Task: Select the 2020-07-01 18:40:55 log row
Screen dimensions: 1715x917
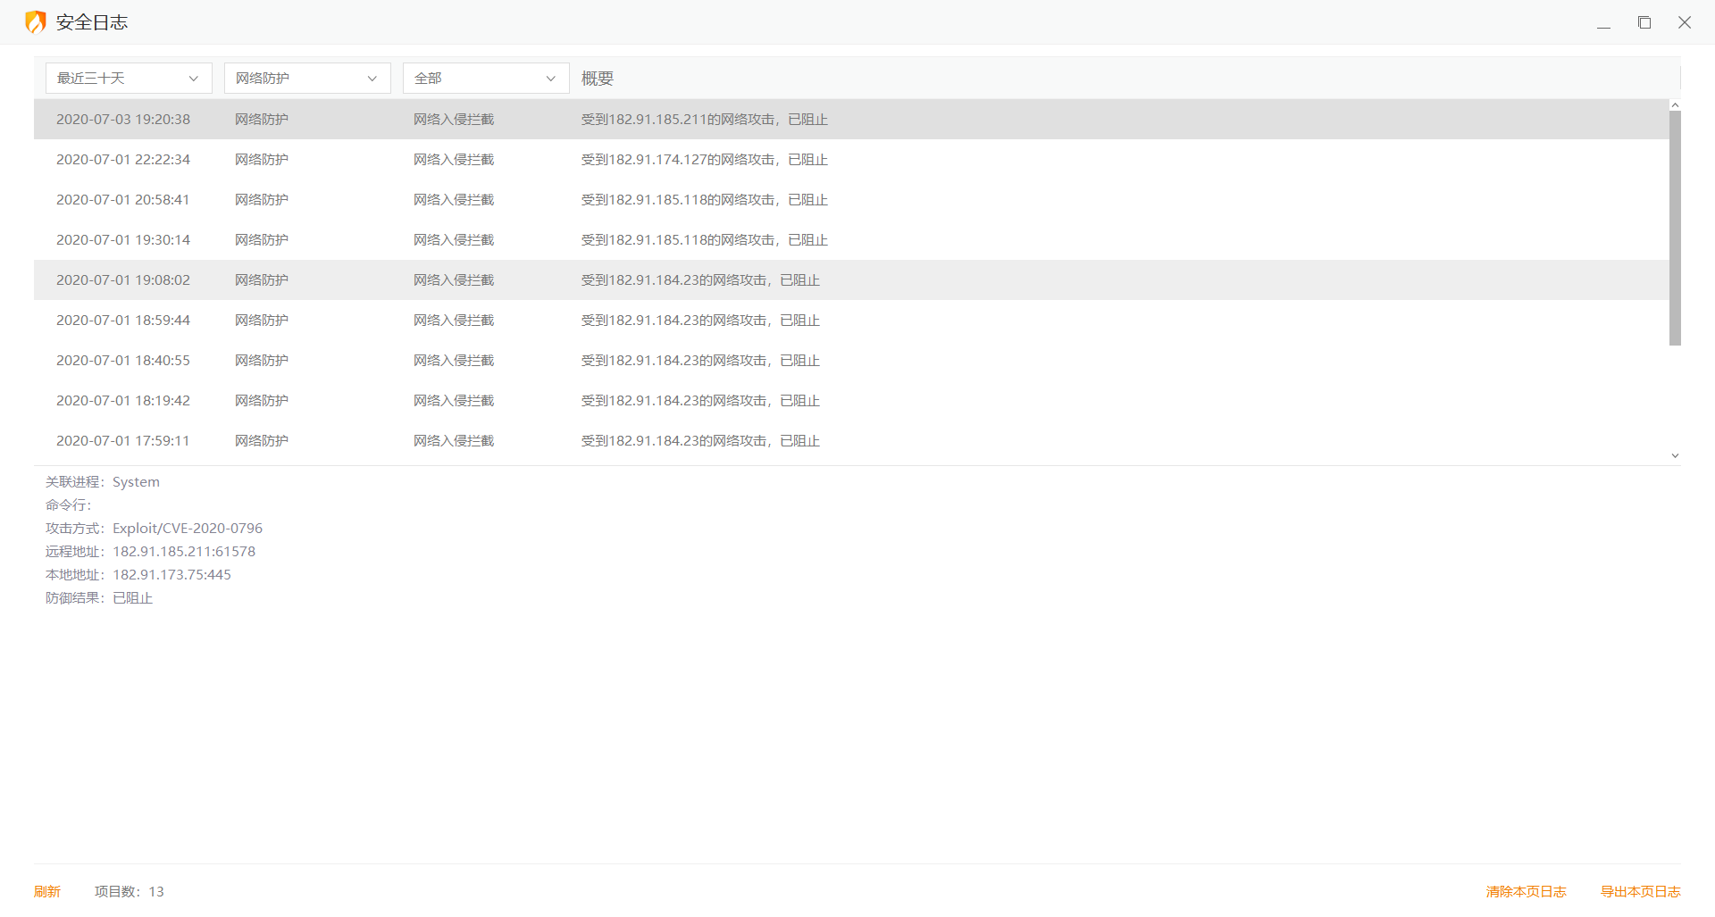Action: pos(851,360)
